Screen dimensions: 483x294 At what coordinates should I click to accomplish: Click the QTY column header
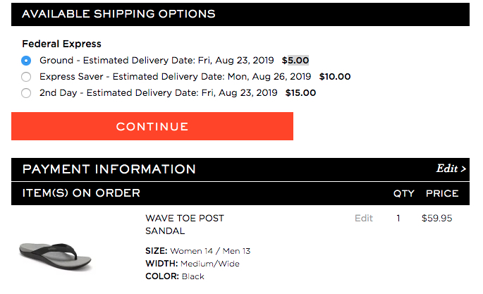[403, 193]
